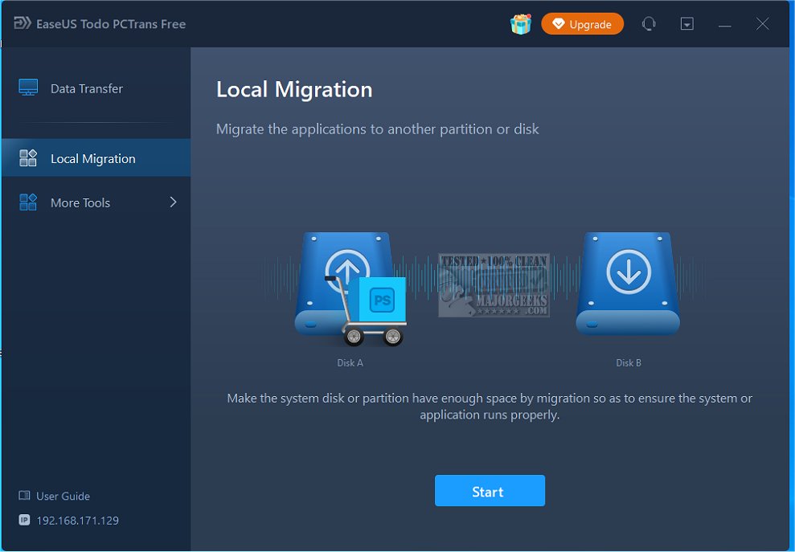Open the title bar dropdown menu icon
795x552 pixels.
tap(686, 24)
